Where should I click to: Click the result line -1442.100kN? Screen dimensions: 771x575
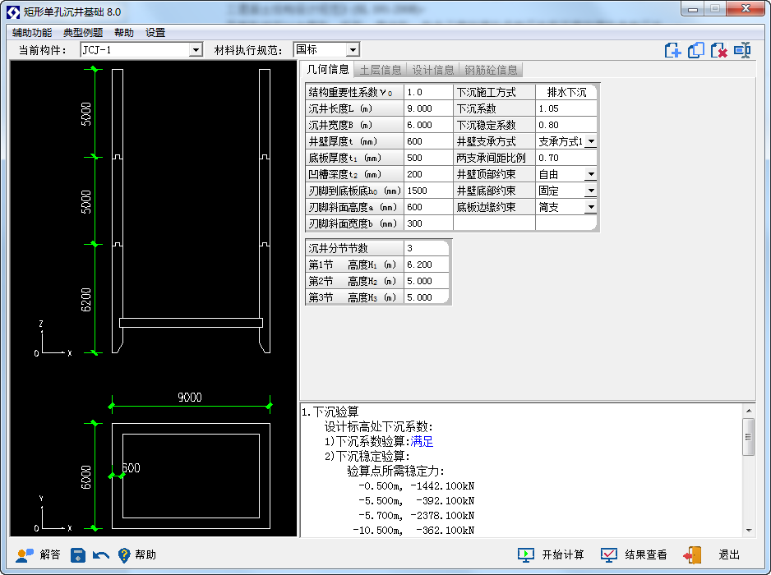(417, 486)
